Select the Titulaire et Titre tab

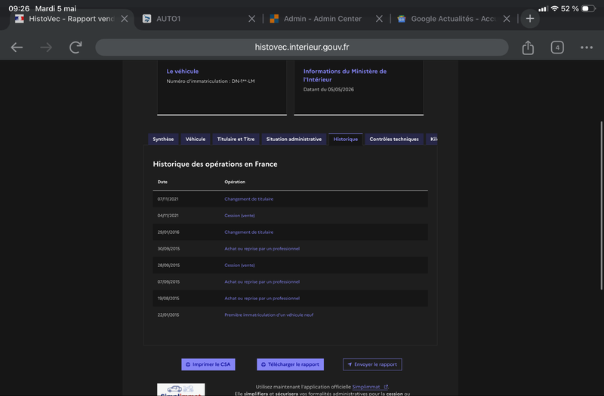(236, 139)
